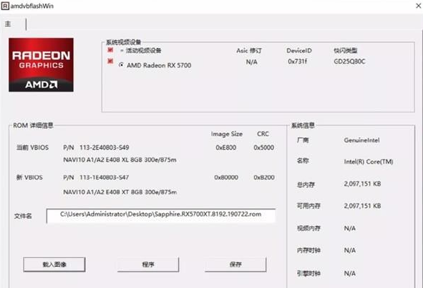Click the CRC column header
Screen dimensions: 423x288
pyautogui.click(x=263, y=134)
